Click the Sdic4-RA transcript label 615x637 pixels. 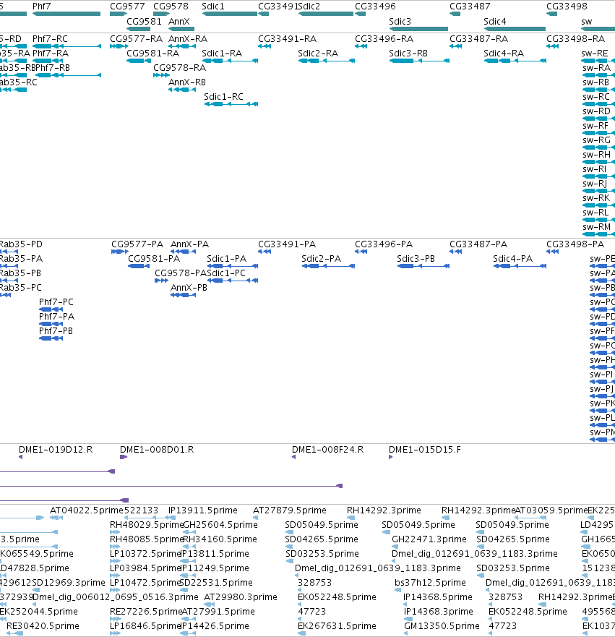[504, 54]
